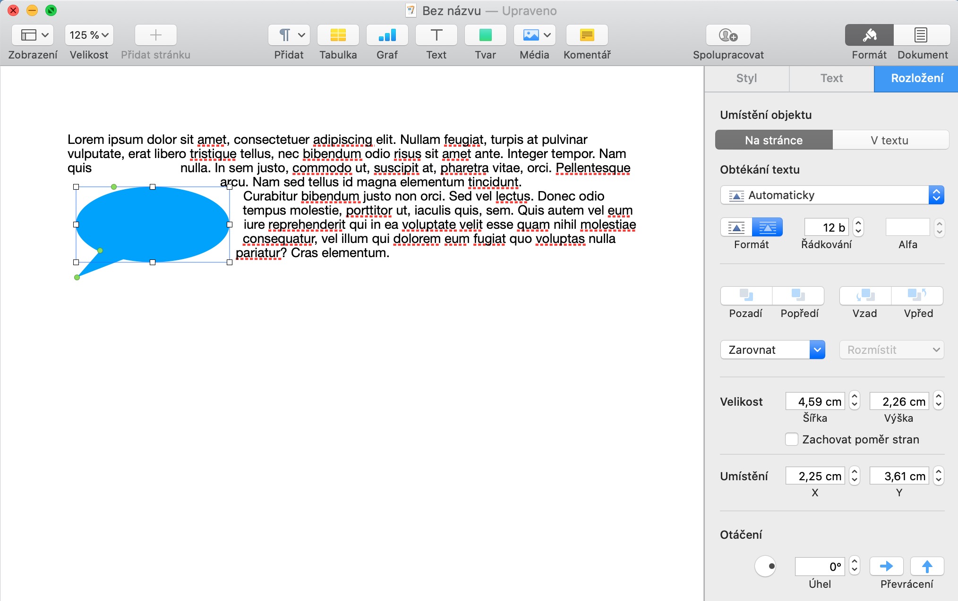Select Na stránce object placement
The width and height of the screenshot is (958, 601).
tap(774, 140)
